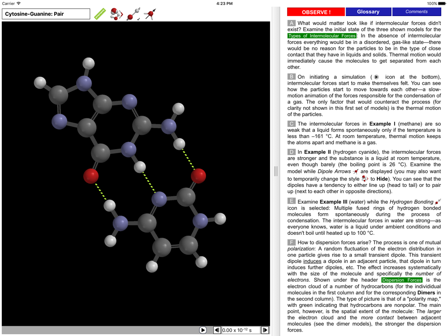Step the simulation backward one frame
The height and width of the screenshot is (336, 448).
[217, 330]
